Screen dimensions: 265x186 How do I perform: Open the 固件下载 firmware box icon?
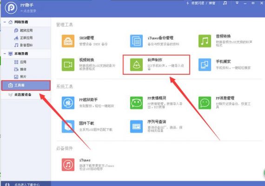click(x=68, y=126)
